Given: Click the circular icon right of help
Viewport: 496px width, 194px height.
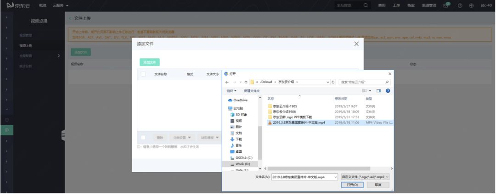Looking at the screenshot, I should pyautogui.click(x=471, y=6).
